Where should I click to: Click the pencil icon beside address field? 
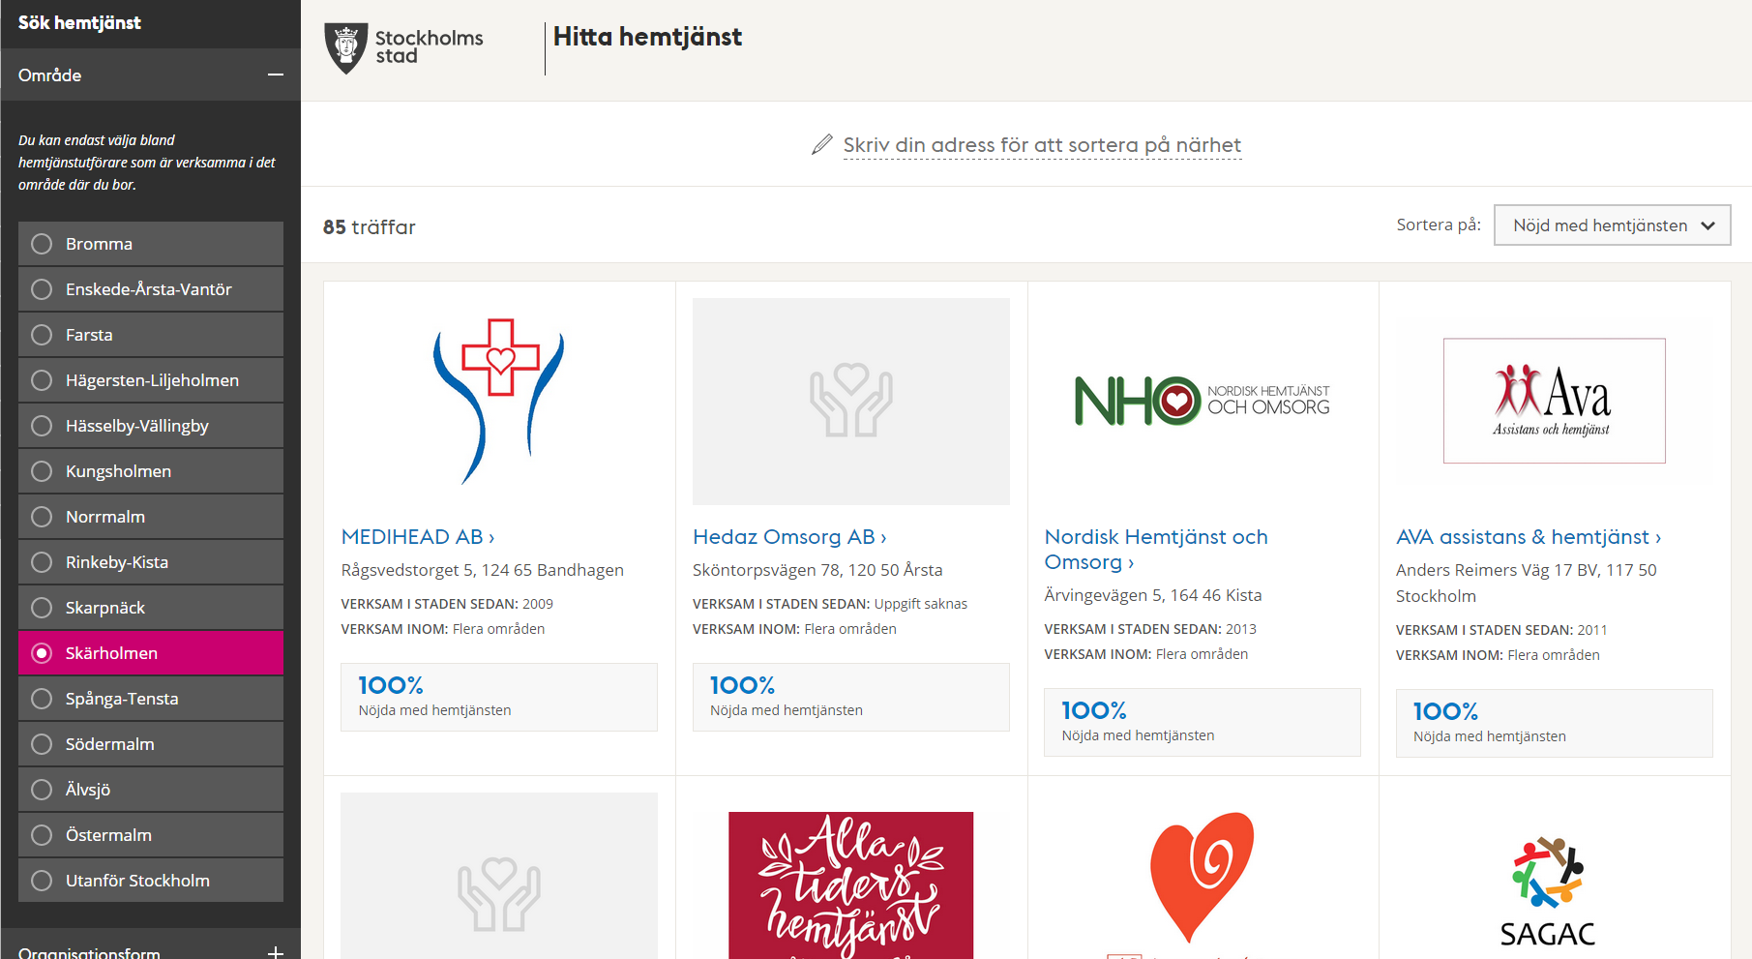coord(821,145)
